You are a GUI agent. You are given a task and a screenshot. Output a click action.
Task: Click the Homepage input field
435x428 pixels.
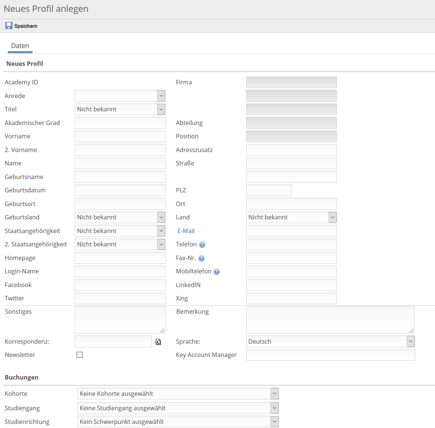point(120,258)
